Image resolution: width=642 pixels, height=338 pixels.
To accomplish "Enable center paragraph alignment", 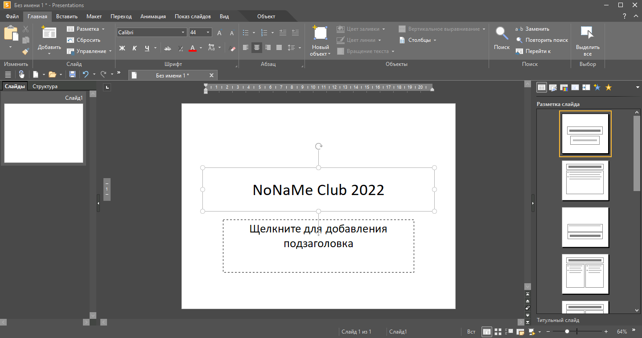I will pos(256,48).
